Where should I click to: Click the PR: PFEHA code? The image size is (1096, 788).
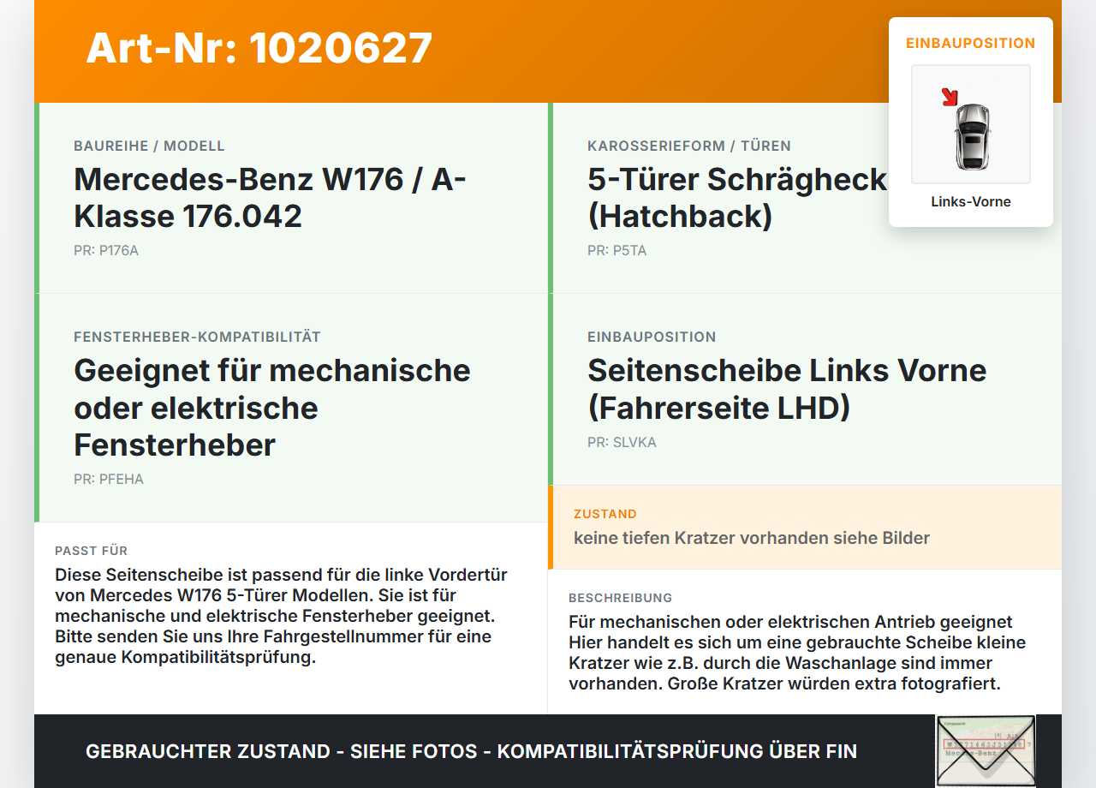pos(109,480)
